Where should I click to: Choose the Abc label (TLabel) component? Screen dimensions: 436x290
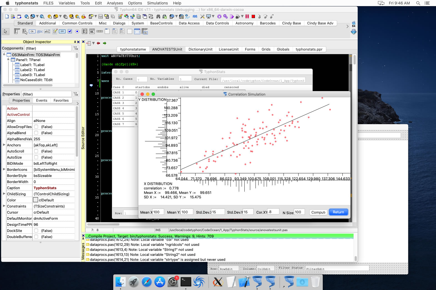(40, 31)
